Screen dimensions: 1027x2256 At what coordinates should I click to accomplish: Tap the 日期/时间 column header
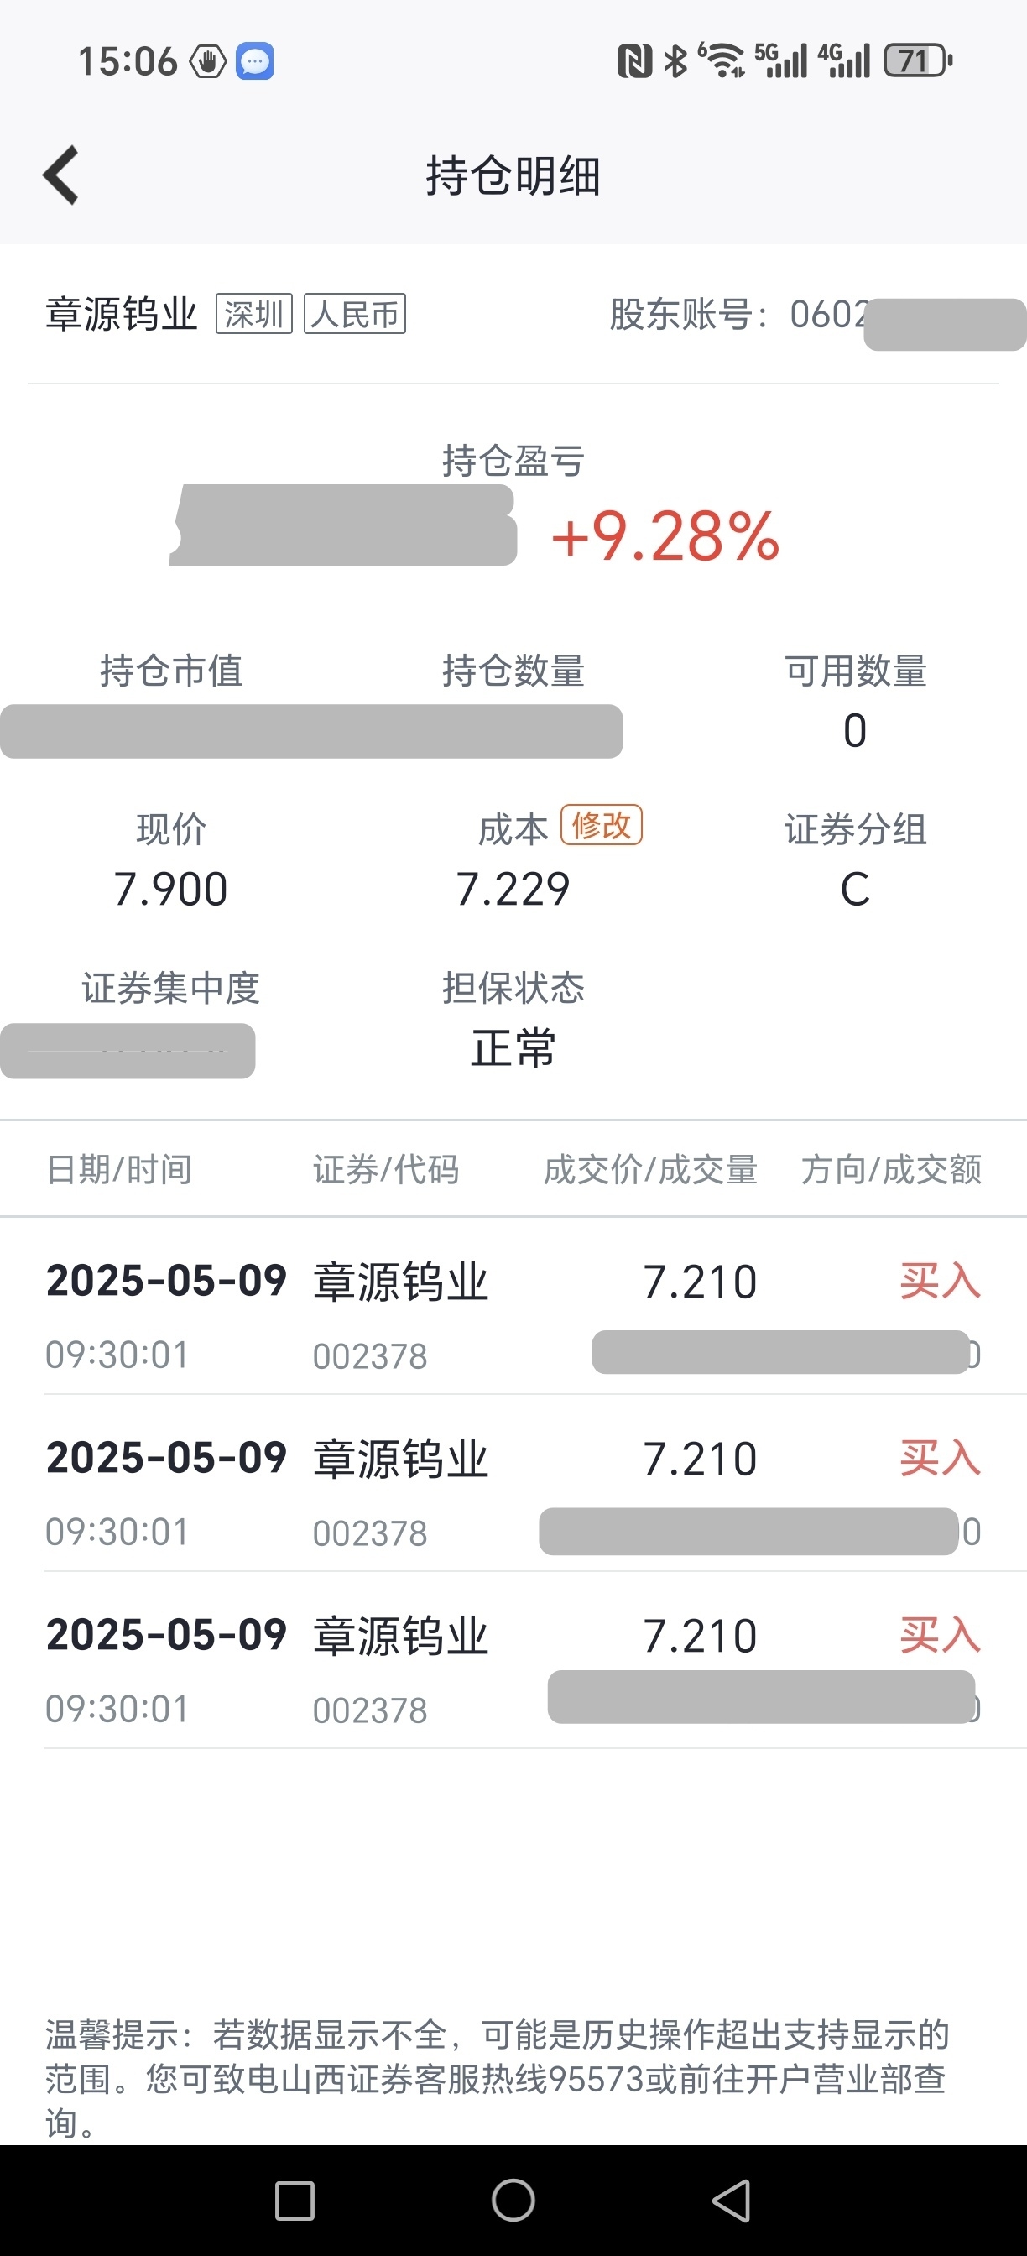119,1169
